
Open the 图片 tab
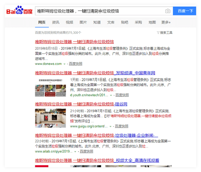pyautogui.click(x=83, y=22)
